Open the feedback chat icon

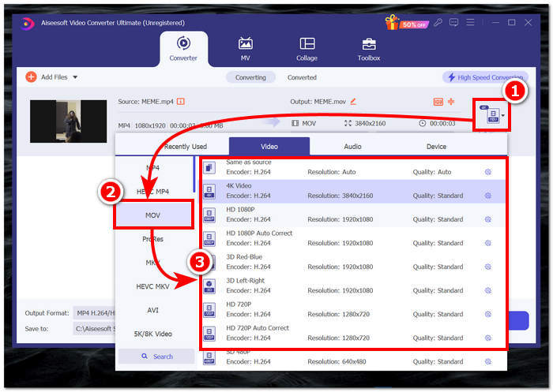(453, 23)
